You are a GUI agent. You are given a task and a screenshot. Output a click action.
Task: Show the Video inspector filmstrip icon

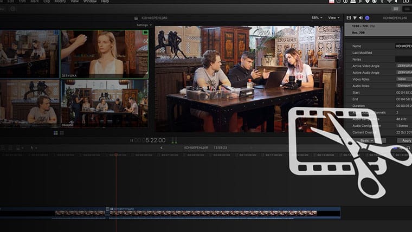tap(349, 18)
